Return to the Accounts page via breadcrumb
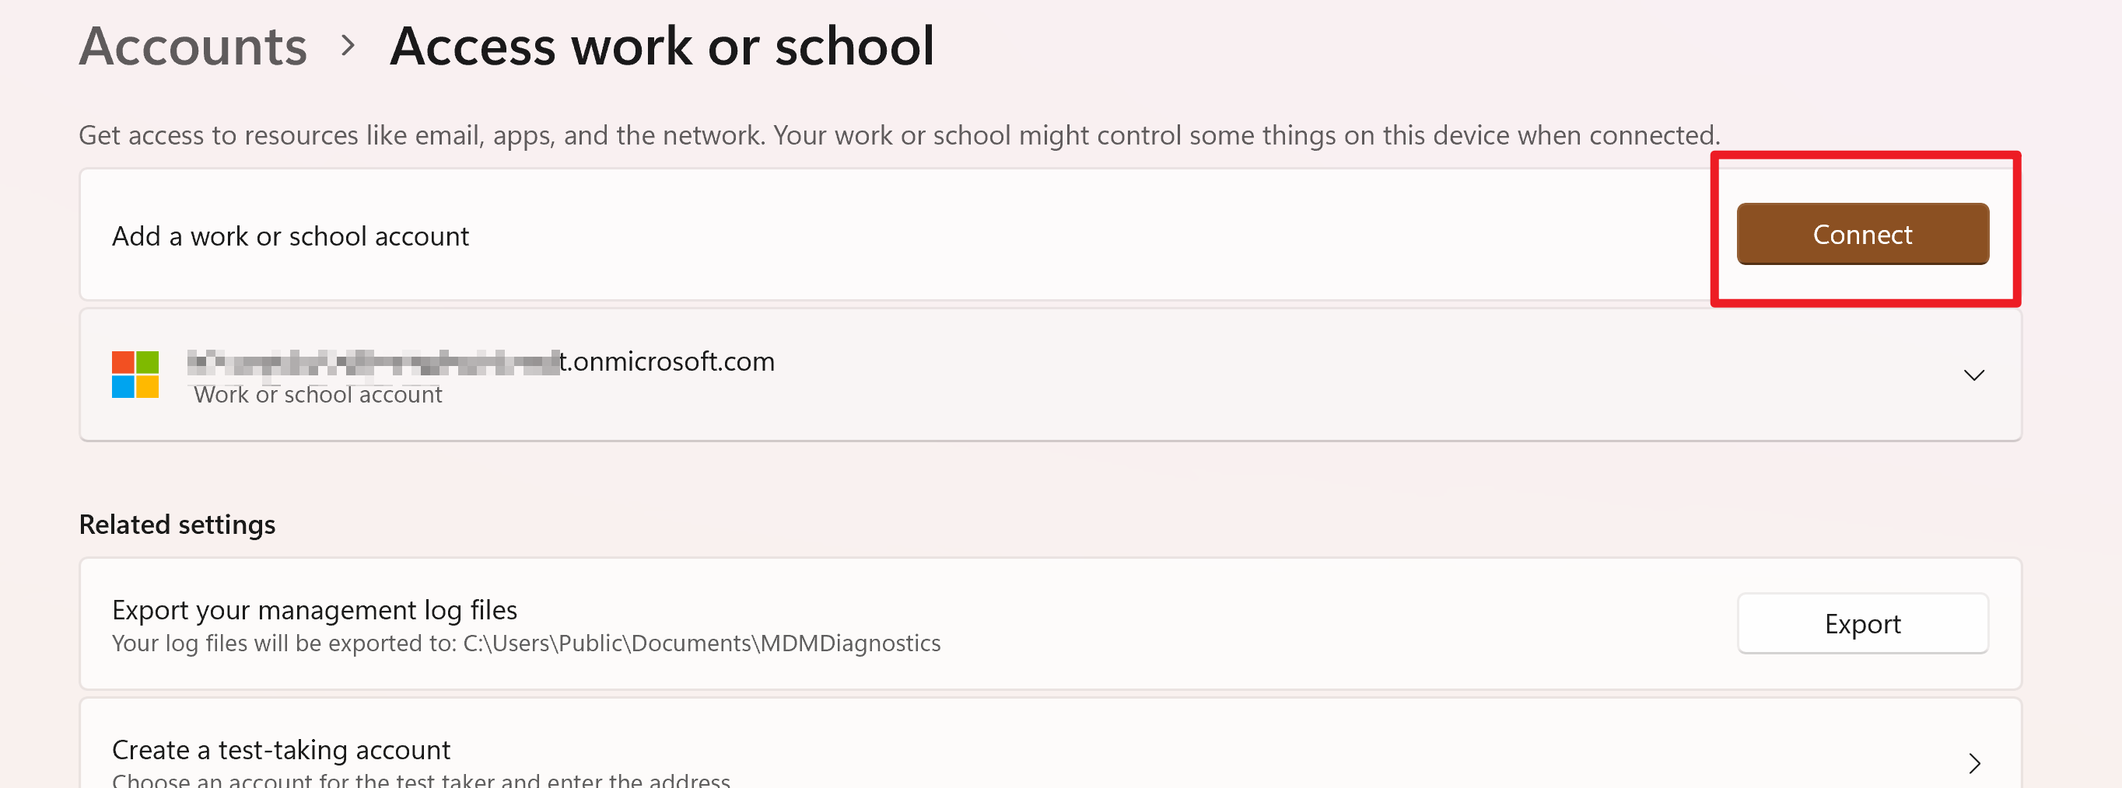The height and width of the screenshot is (788, 2122). [x=192, y=45]
